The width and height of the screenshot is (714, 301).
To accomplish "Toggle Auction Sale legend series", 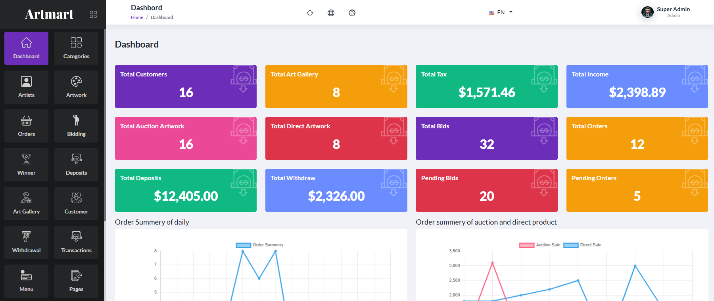I will (540, 245).
